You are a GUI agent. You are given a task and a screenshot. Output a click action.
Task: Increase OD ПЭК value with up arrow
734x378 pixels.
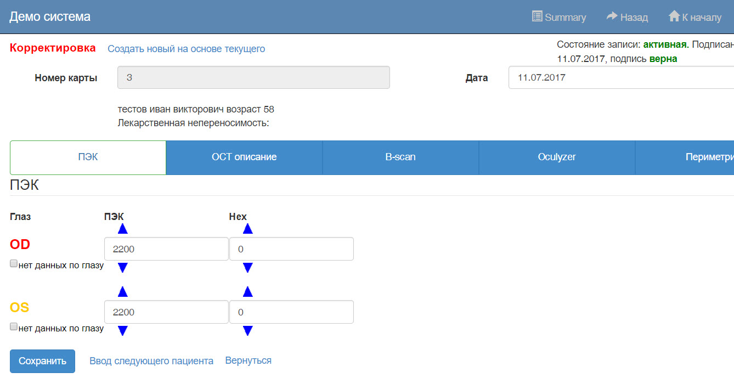tap(123, 229)
